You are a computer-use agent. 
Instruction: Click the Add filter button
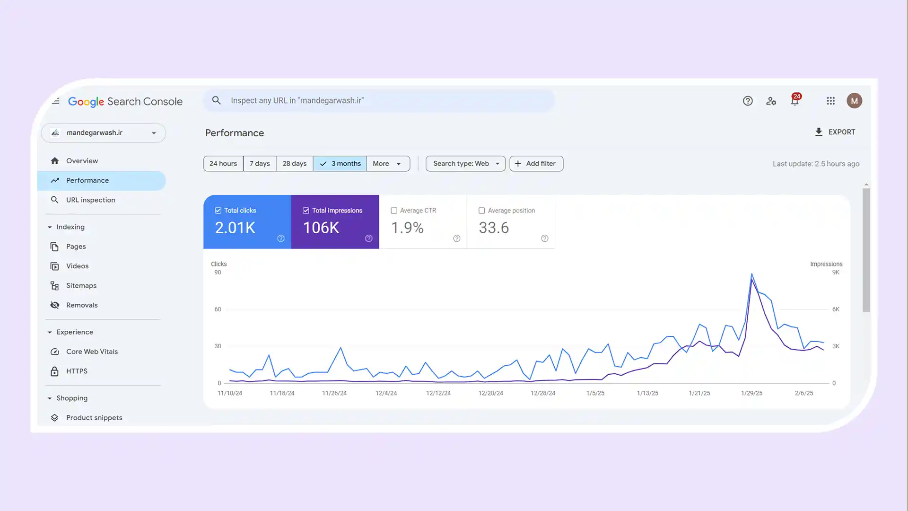click(x=536, y=164)
